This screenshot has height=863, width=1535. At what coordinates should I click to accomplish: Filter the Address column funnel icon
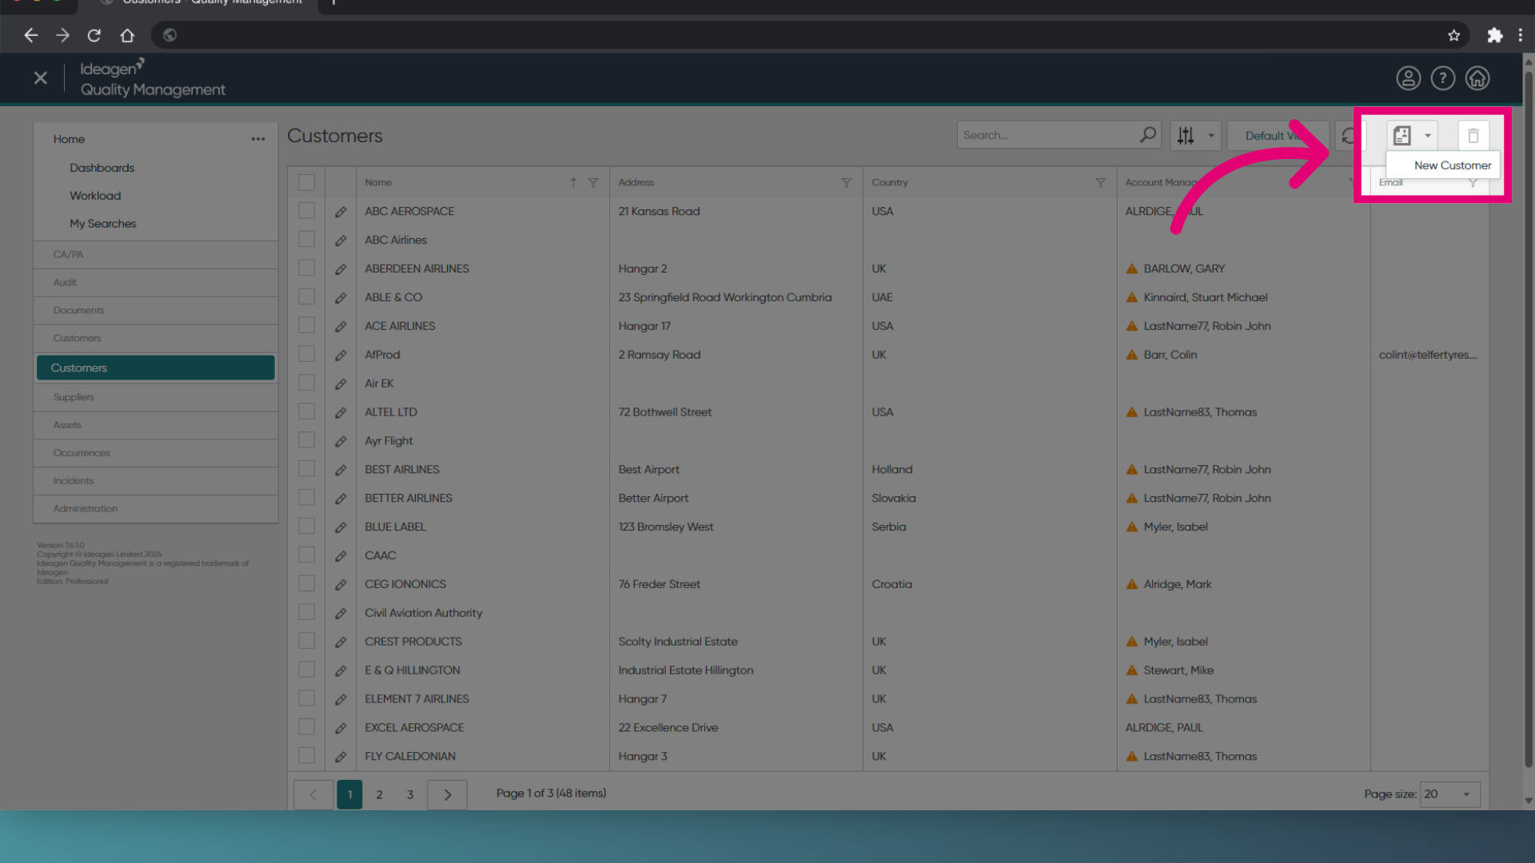click(x=847, y=183)
